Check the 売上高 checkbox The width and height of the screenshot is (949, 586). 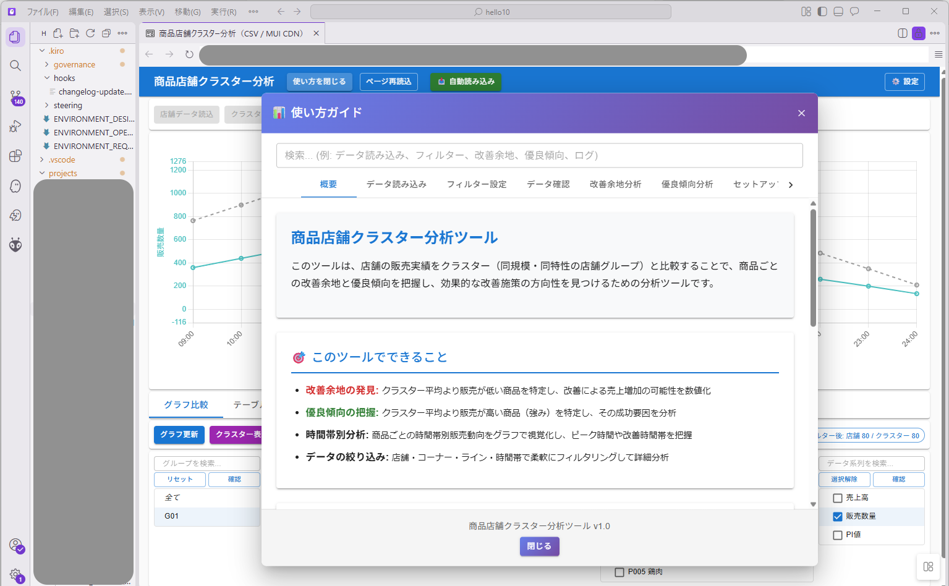(838, 498)
